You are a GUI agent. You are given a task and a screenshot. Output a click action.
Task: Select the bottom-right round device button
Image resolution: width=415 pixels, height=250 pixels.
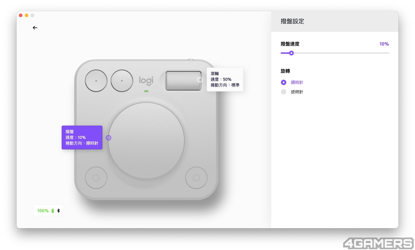[x=196, y=178]
